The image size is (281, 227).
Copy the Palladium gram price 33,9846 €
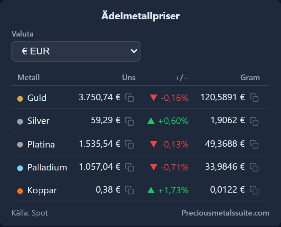pyautogui.click(x=254, y=167)
